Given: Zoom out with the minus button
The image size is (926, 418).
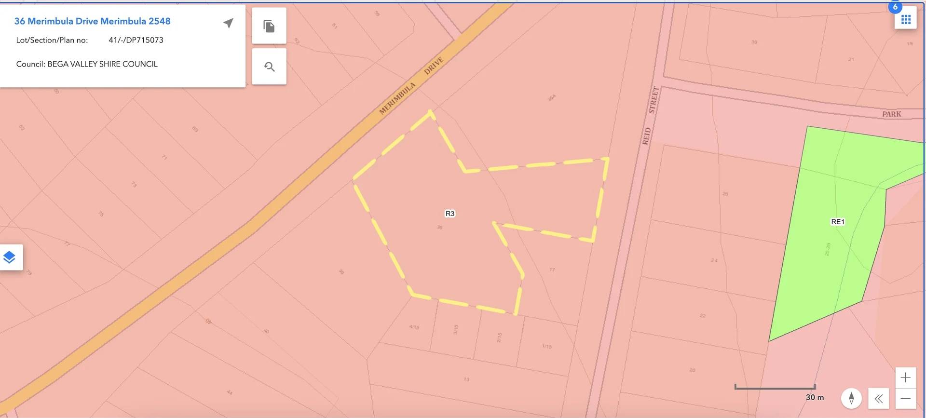Looking at the screenshot, I should point(905,398).
